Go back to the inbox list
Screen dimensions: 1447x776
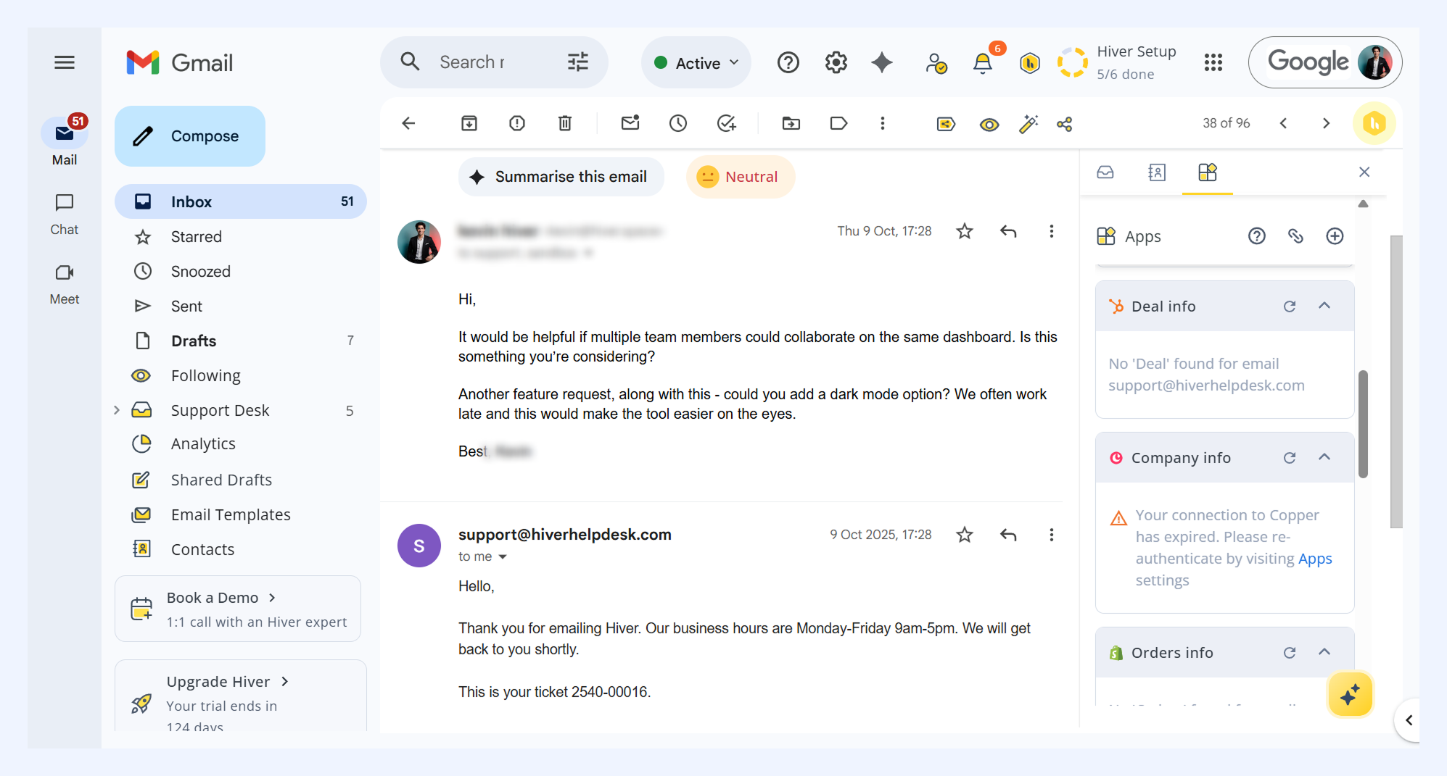pyautogui.click(x=409, y=123)
